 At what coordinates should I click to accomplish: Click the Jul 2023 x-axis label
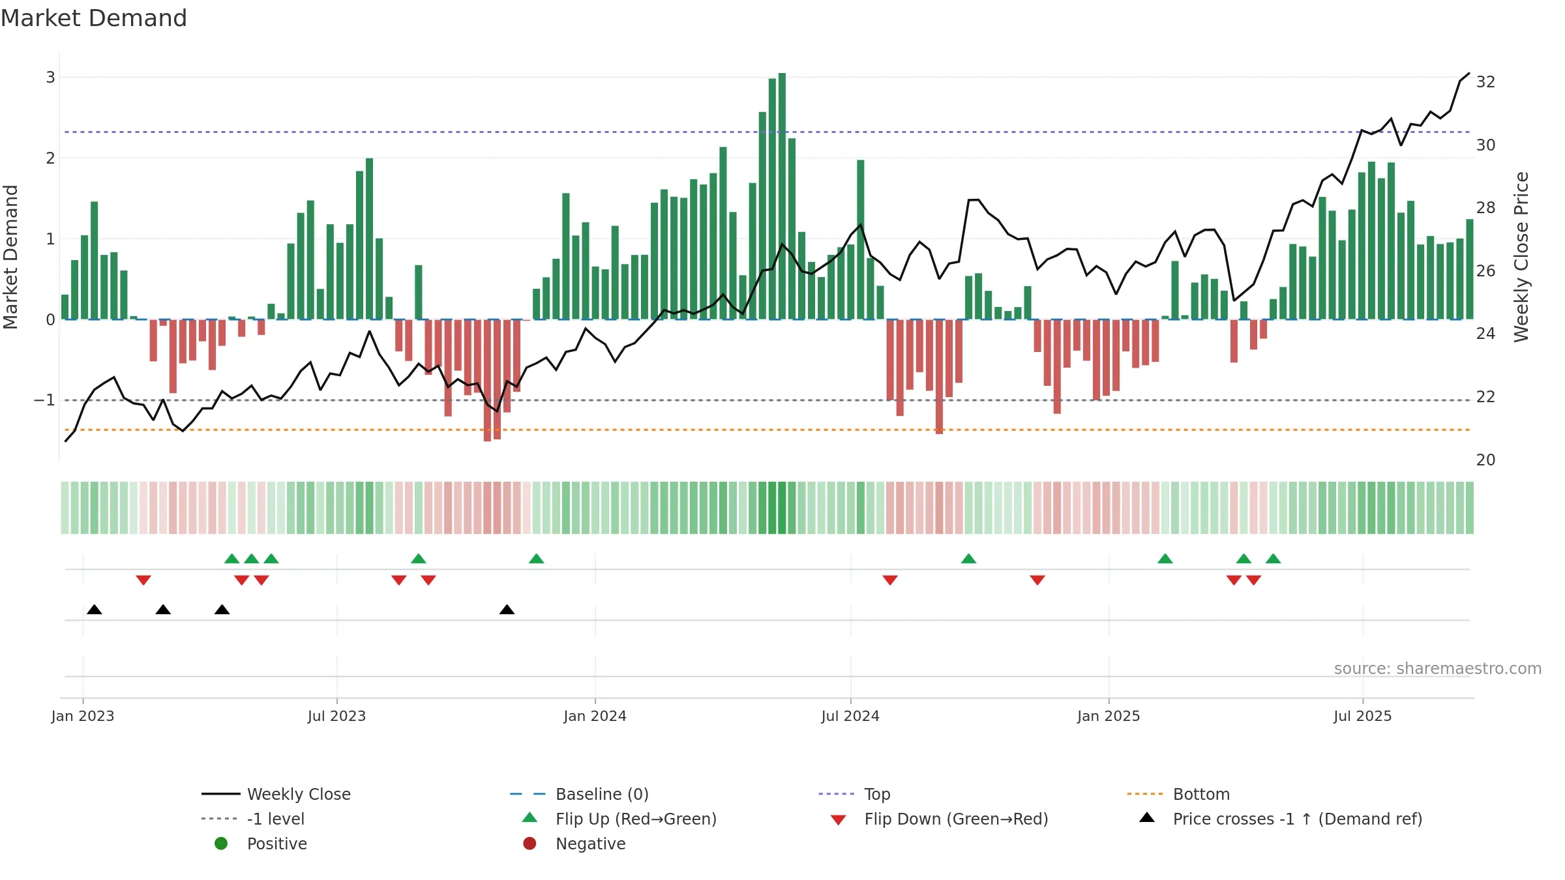pos(336,716)
